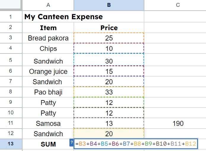Screen dimensions: 206x151
Task: Click the Bread pakora price cell showing 25
Action: pos(109,38)
